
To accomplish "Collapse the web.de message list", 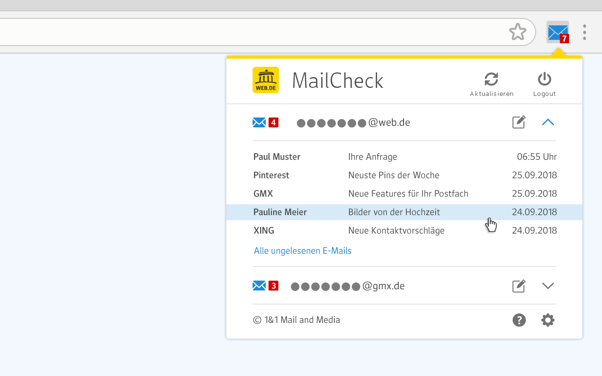I will pos(548,122).
